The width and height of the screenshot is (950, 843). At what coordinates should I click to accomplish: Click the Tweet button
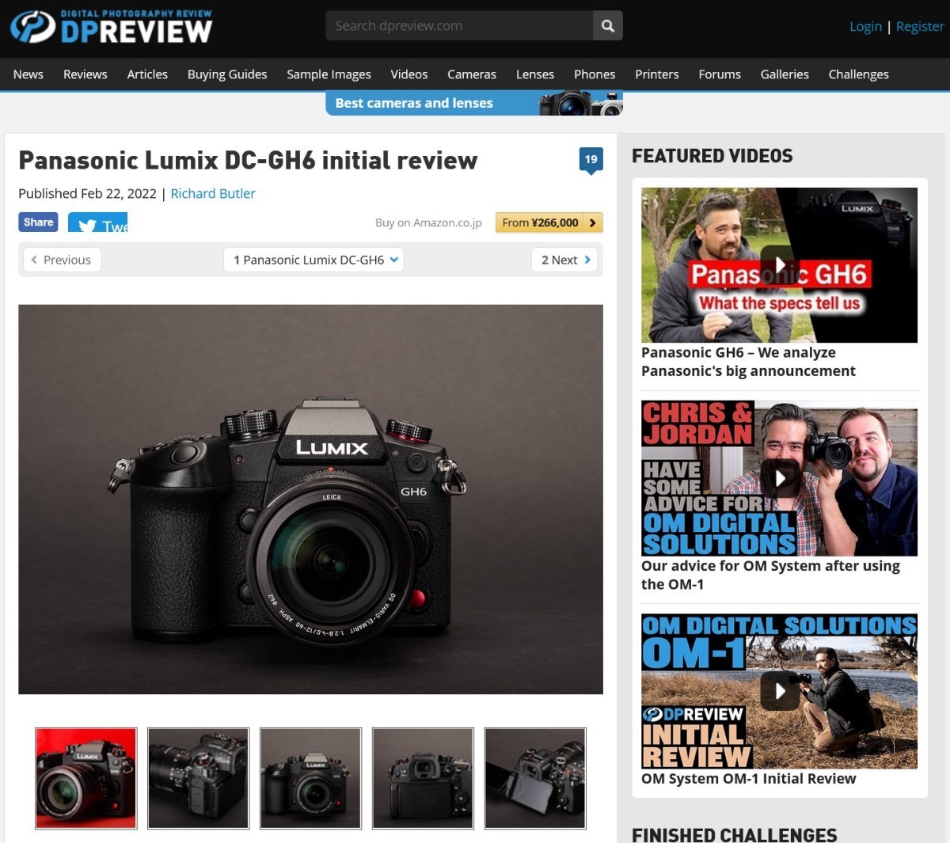pyautogui.click(x=97, y=222)
